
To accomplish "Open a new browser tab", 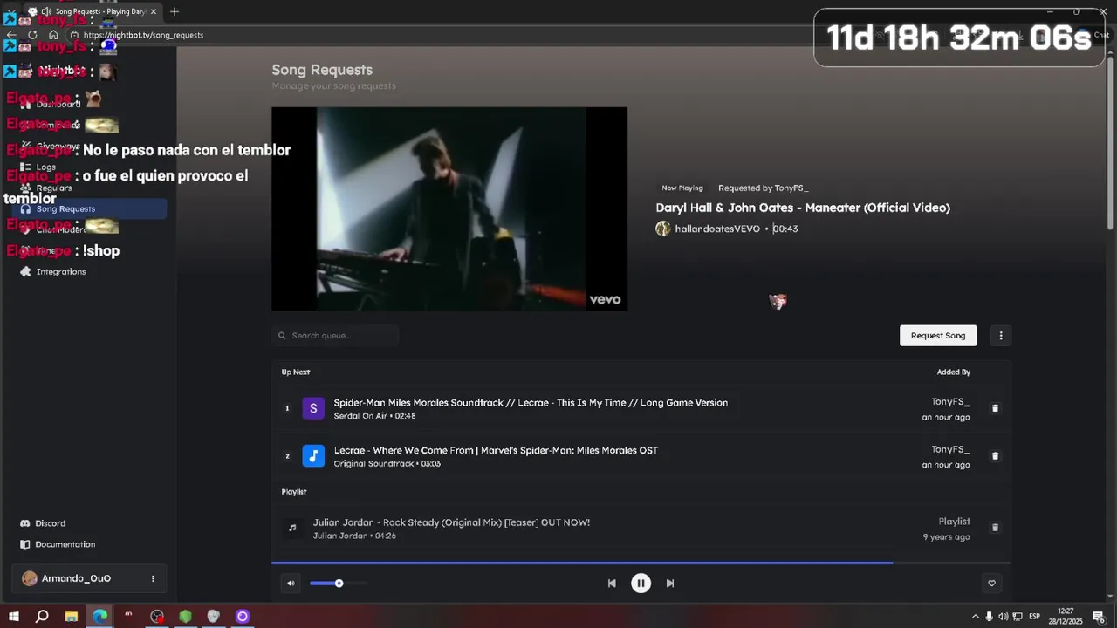I will (175, 11).
